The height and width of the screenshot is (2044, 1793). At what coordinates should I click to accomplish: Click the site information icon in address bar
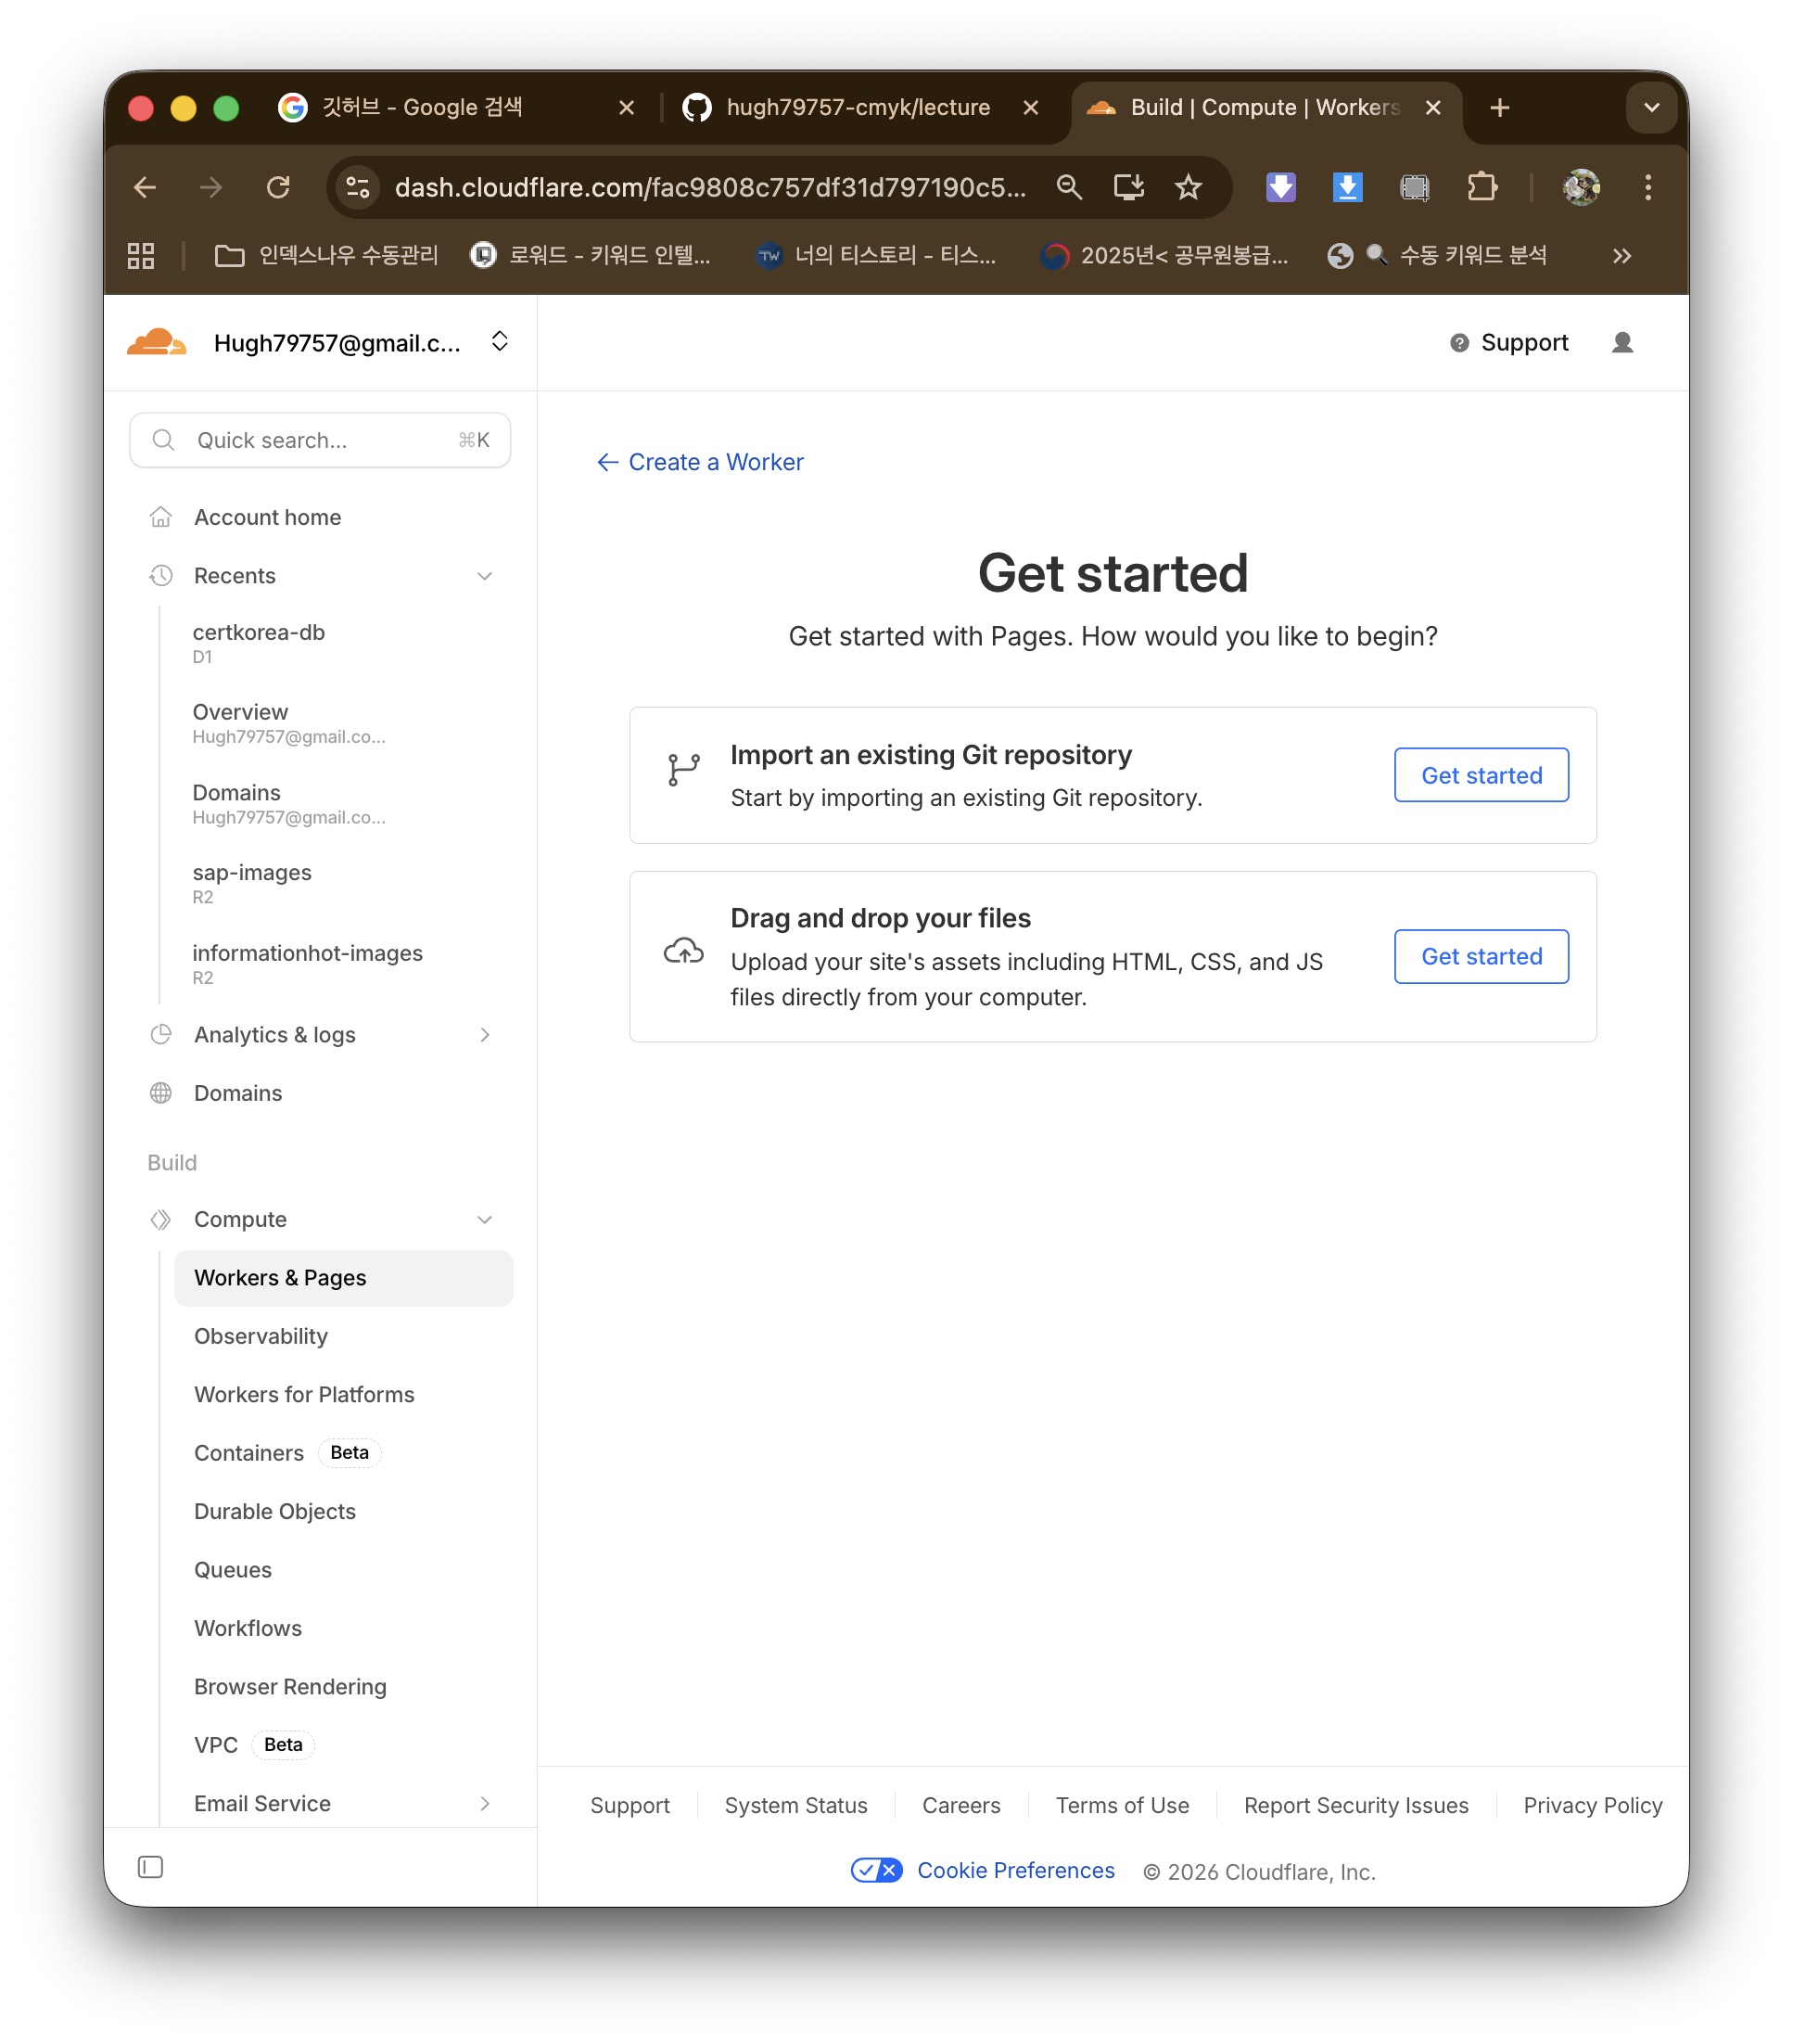click(358, 187)
